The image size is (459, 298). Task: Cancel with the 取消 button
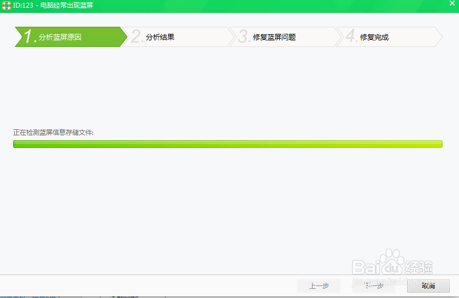click(x=428, y=285)
